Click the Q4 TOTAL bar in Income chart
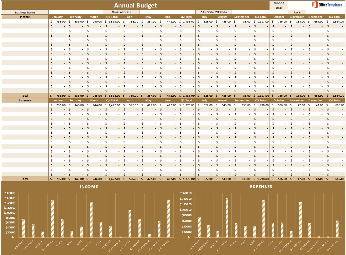Screen dimensions: 346x255 tap(169, 219)
